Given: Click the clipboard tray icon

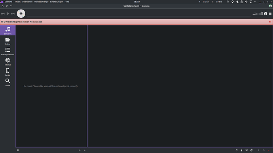Looking at the screenshot, I should (242, 2).
